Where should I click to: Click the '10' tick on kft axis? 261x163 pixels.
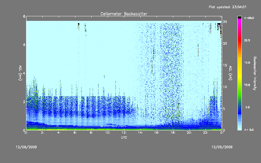tap(225, 87)
